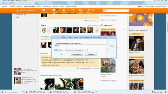Open the Богдан Шаинкин friend photo

136,43
